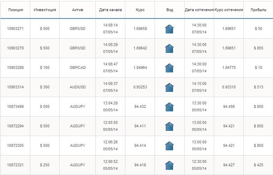Viewport: 273px width, 175px height.
Task: Click the rate value 1.84964
Action: click(x=140, y=67)
